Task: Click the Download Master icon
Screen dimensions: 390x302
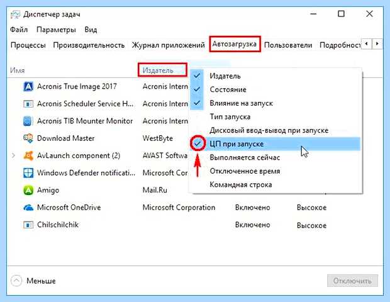Action: point(28,138)
